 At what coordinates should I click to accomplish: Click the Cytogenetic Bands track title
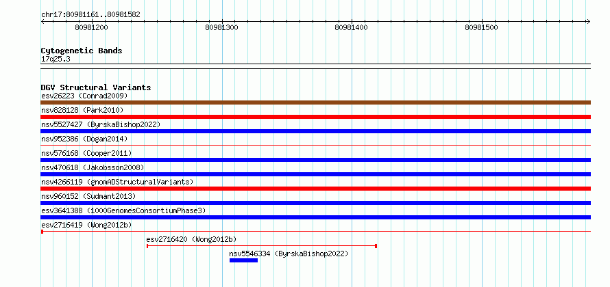pyautogui.click(x=82, y=51)
